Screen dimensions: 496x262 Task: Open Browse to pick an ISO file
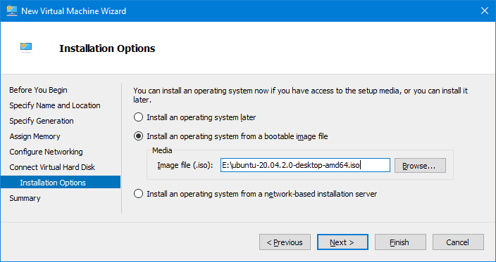click(x=420, y=166)
